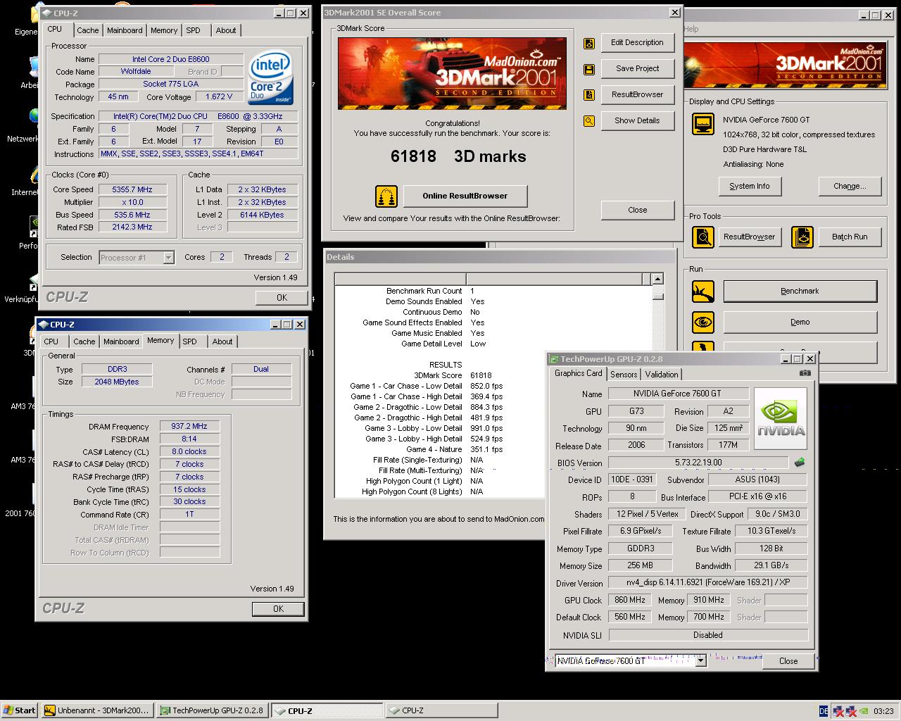Image resolution: width=901 pixels, height=721 pixels.
Task: Click the Edit Description pencil icon
Action: coord(589,43)
